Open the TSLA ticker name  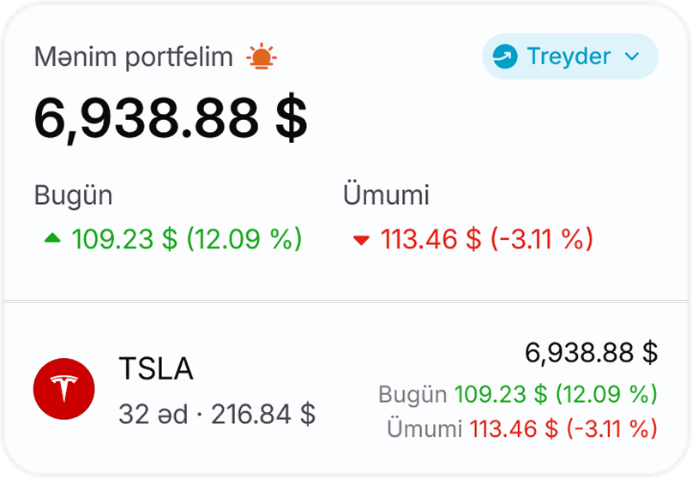(155, 369)
